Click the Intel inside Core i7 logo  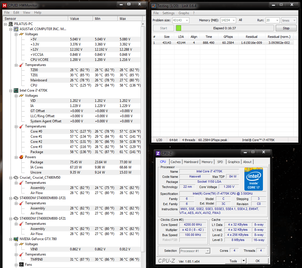click(254, 179)
